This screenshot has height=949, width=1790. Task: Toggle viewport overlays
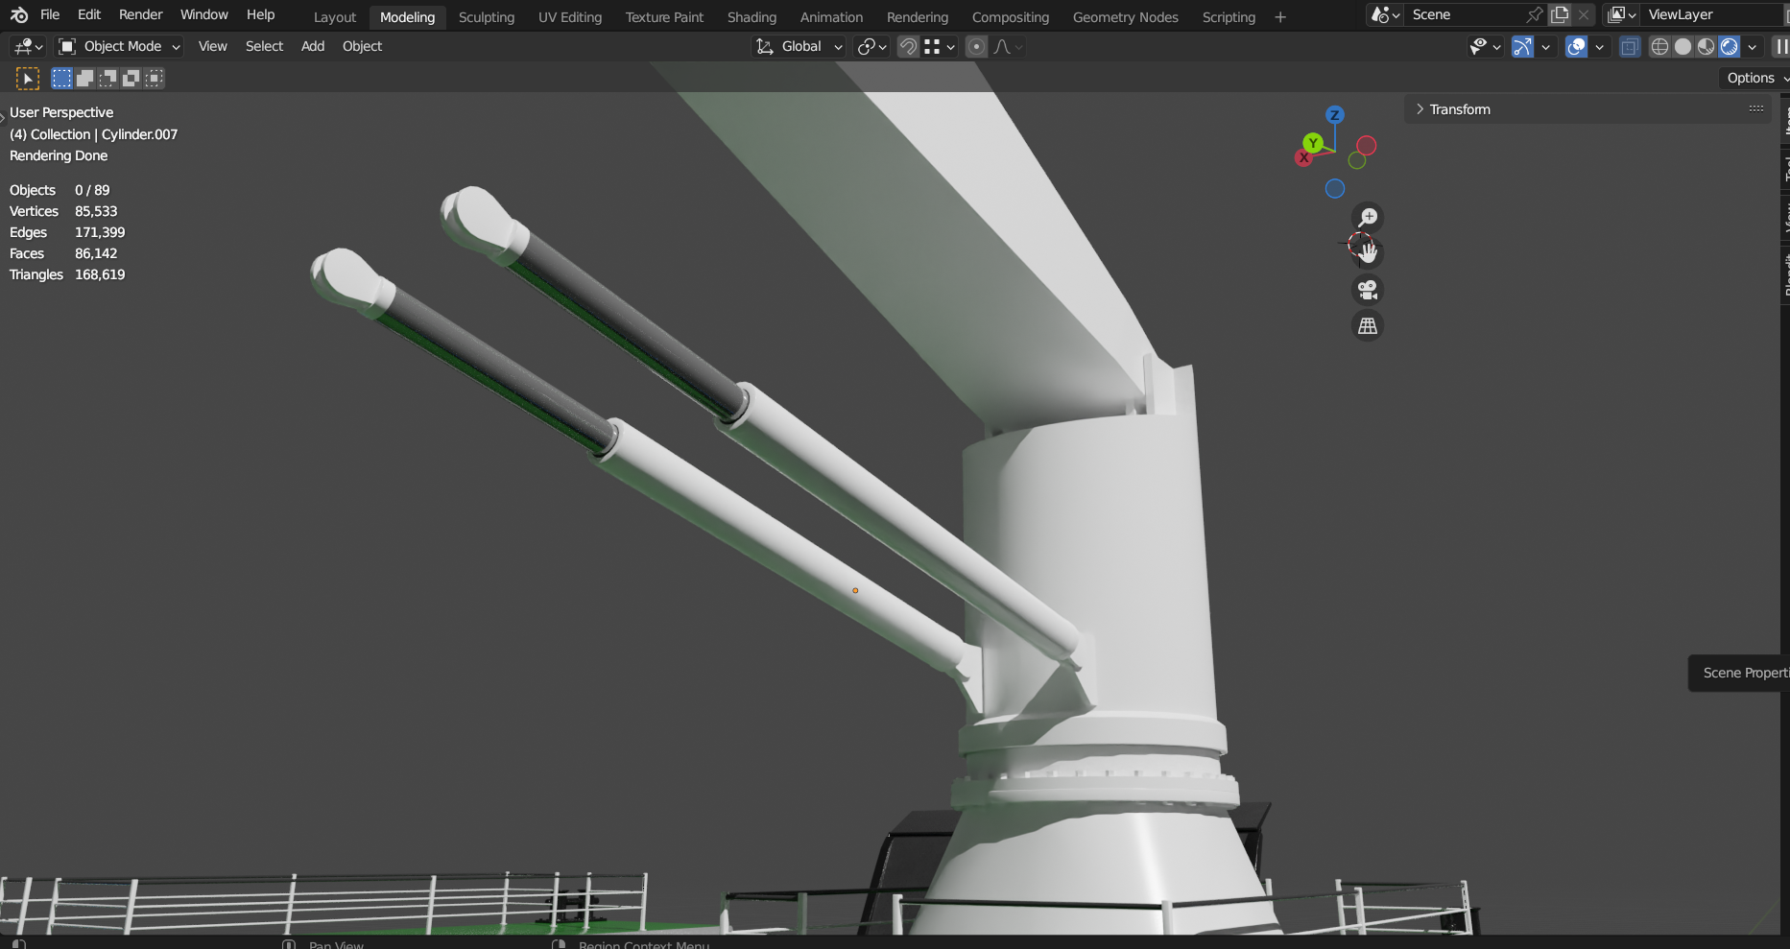pos(1576,46)
